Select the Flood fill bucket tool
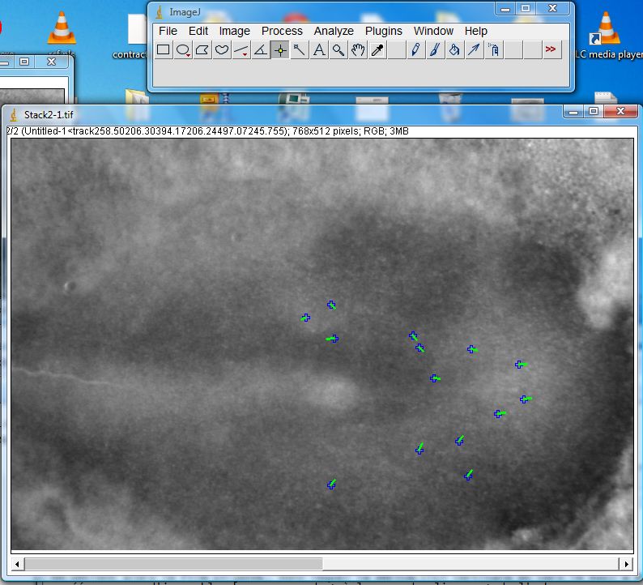This screenshot has width=643, height=585. click(x=454, y=50)
